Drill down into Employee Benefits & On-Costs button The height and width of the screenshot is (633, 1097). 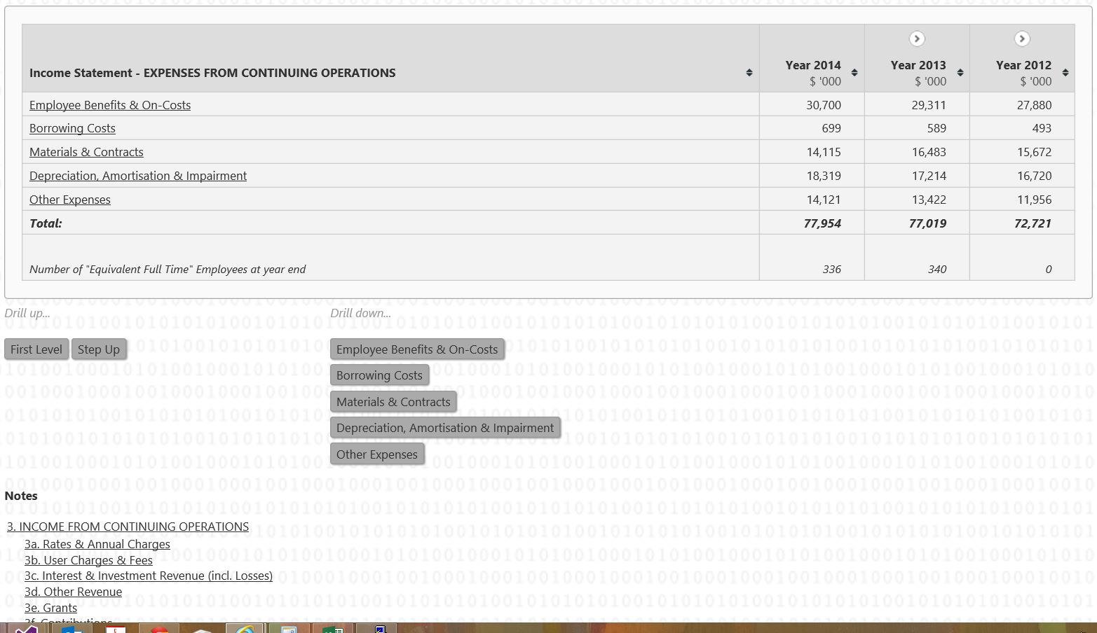tap(416, 349)
